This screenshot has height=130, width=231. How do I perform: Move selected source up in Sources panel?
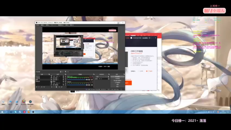59,87
